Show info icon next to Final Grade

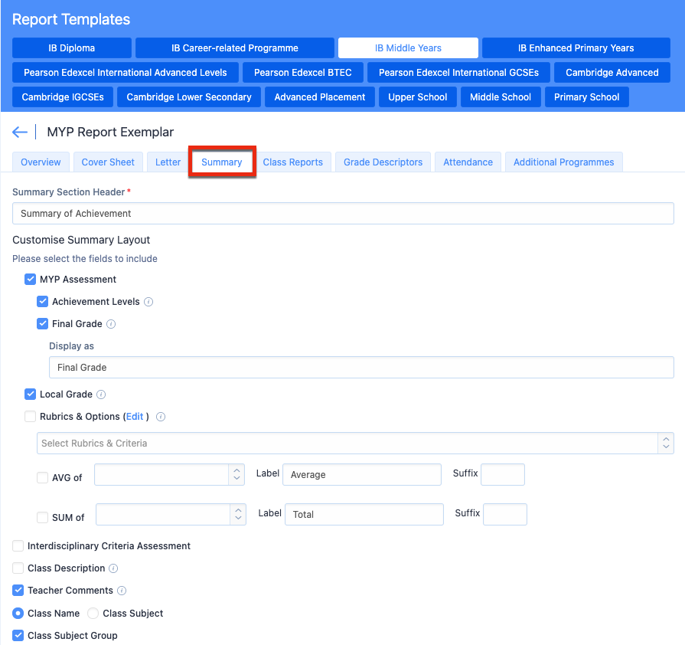click(111, 324)
